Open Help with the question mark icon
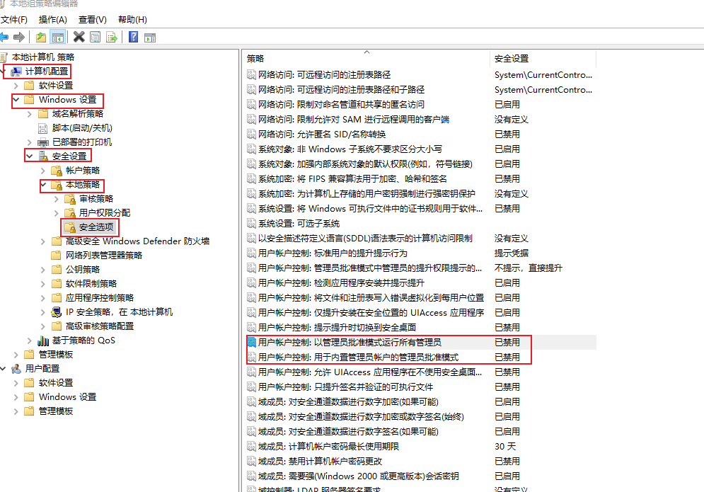Viewport: 704px width, 492px height. click(133, 38)
